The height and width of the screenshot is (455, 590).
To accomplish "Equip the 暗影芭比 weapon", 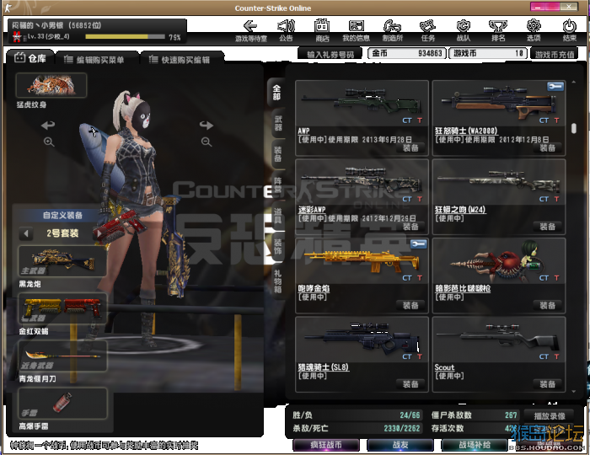I will tap(548, 305).
